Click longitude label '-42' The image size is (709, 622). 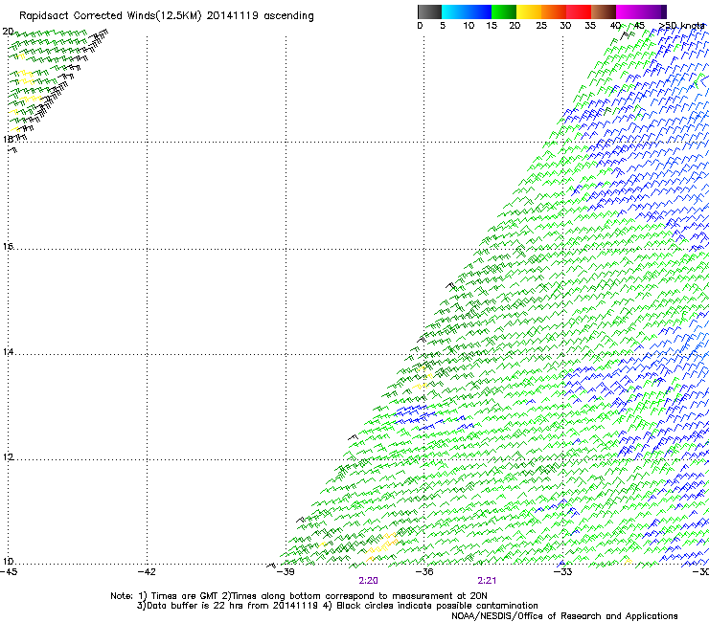click(x=147, y=572)
